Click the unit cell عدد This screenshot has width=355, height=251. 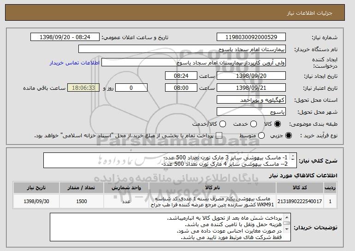click(x=126, y=201)
